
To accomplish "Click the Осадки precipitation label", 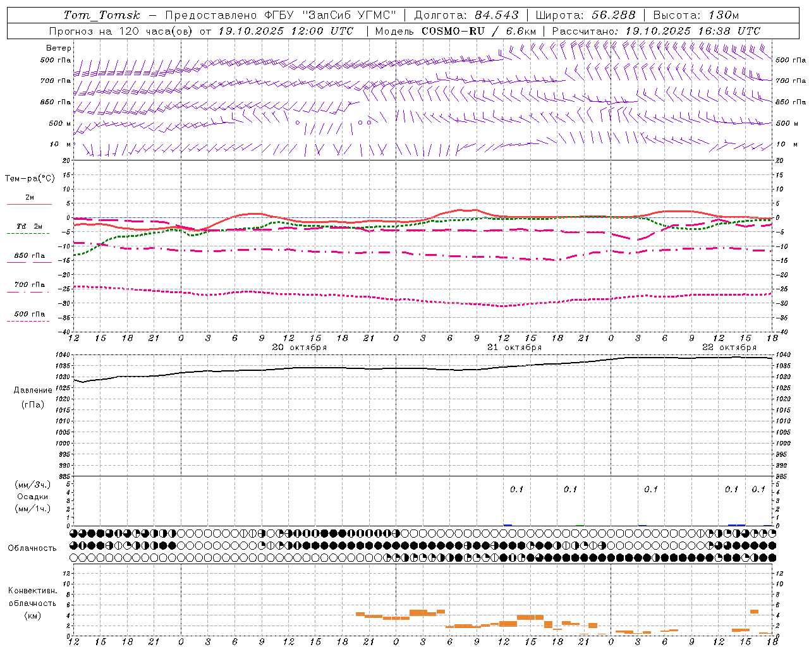I will (33, 497).
